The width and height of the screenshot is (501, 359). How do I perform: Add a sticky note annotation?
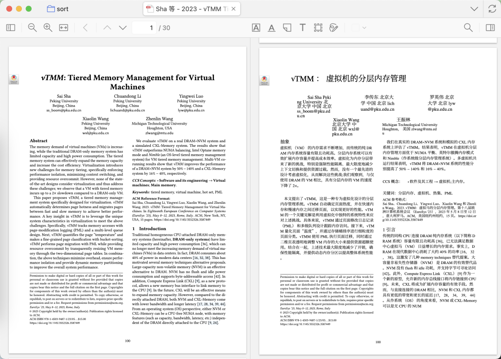tap(287, 27)
